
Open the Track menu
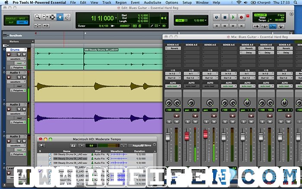coord(107,3)
